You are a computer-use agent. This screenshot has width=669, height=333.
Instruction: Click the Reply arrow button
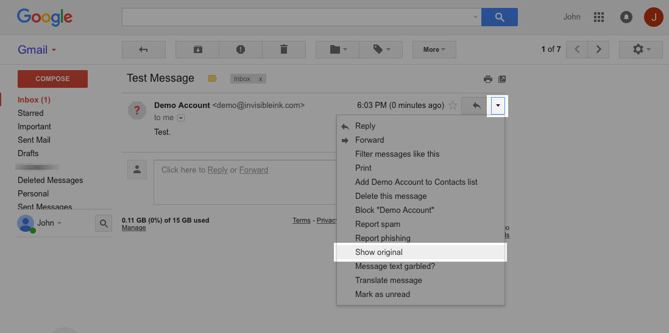point(476,106)
